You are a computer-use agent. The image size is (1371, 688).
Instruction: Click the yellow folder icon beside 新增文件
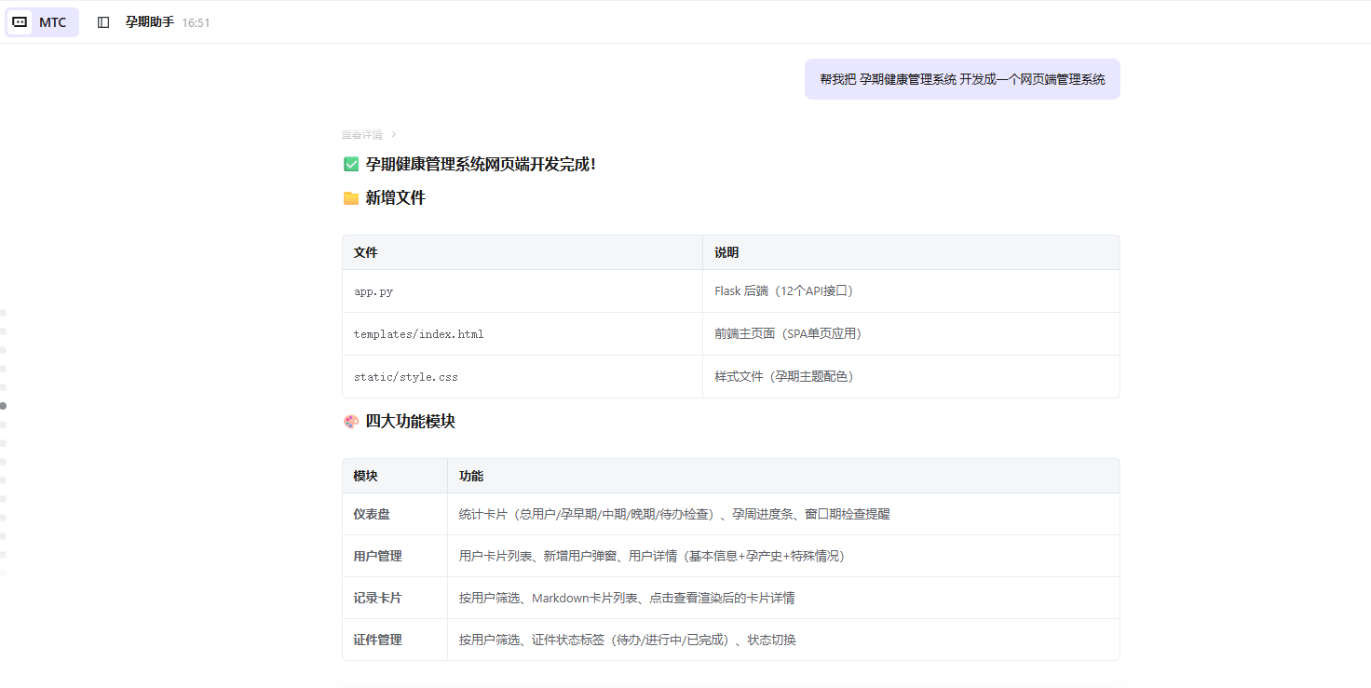[x=351, y=198]
